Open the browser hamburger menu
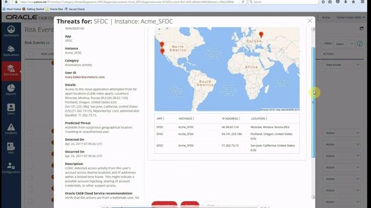Screen dimensions: 371x208 pos(362,2)
